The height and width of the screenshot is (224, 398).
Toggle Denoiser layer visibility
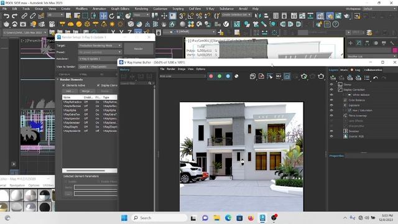tap(331, 131)
